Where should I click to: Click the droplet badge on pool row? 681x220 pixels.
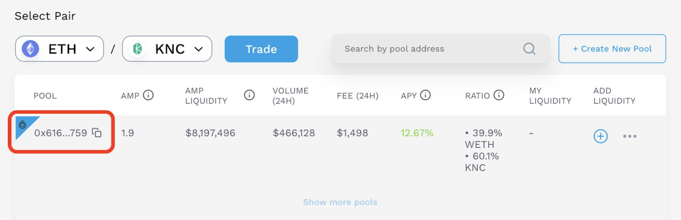tap(23, 124)
